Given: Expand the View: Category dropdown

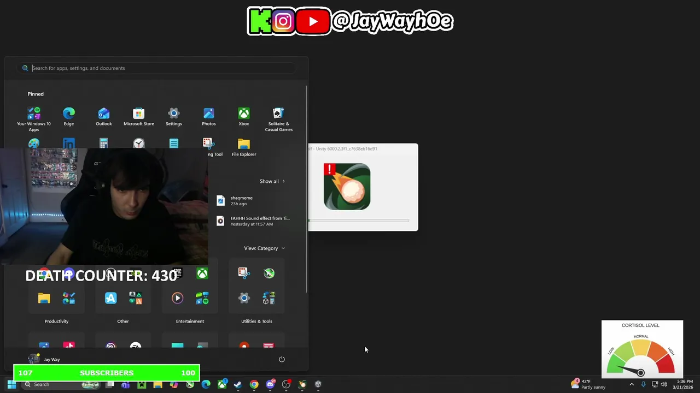Looking at the screenshot, I should point(264,248).
